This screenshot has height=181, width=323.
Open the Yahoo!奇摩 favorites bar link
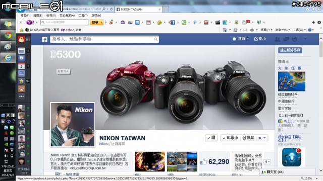tap(71, 30)
